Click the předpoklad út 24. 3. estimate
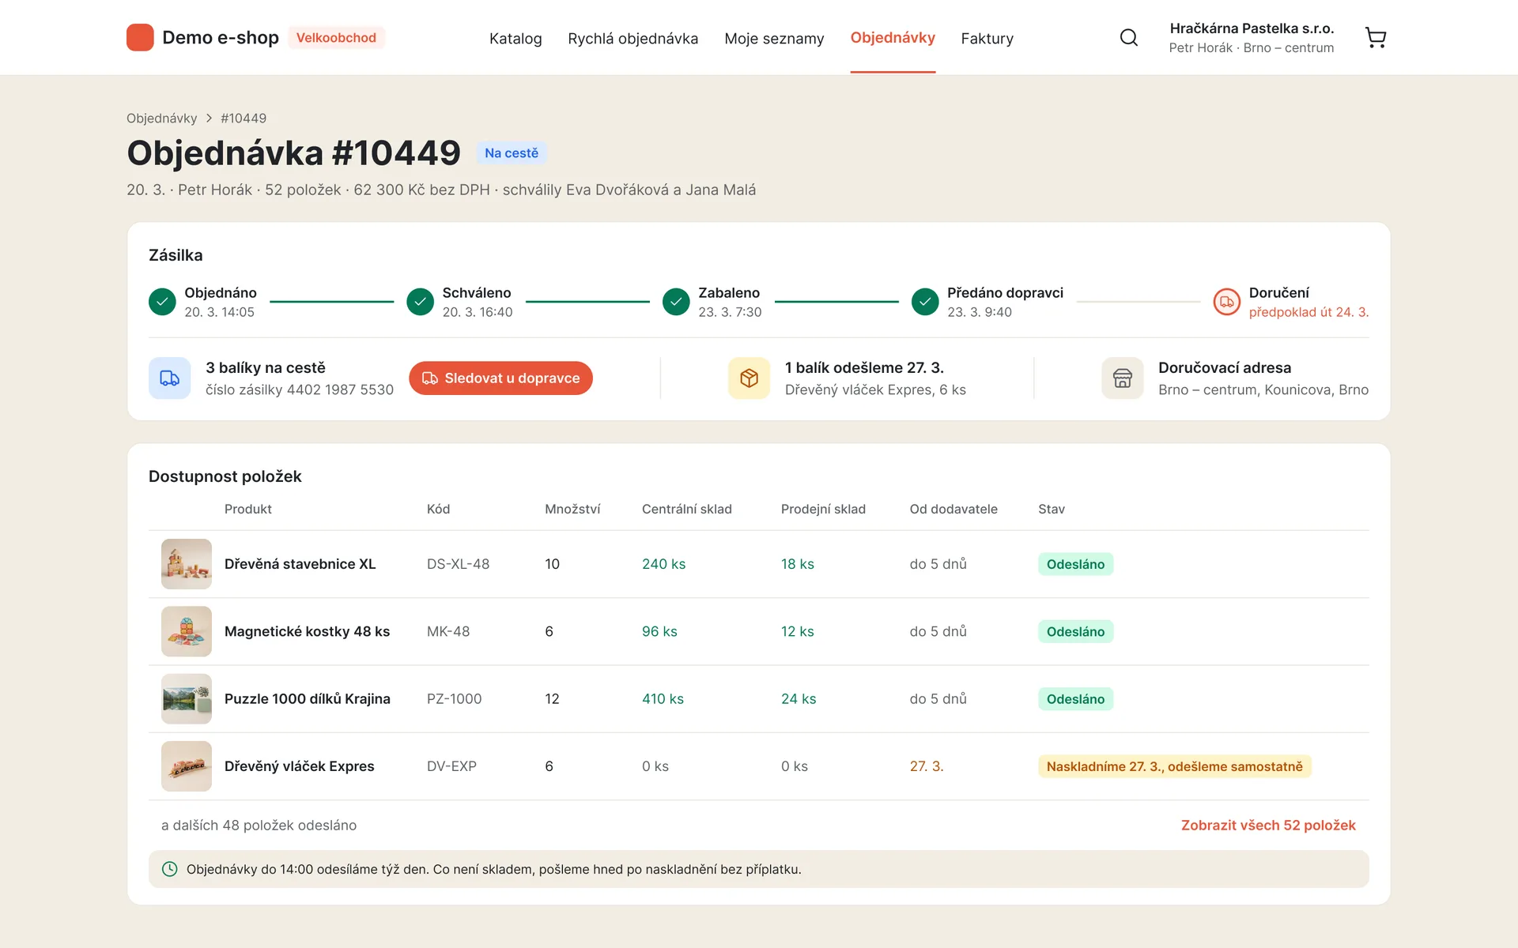The width and height of the screenshot is (1518, 948). click(x=1308, y=312)
